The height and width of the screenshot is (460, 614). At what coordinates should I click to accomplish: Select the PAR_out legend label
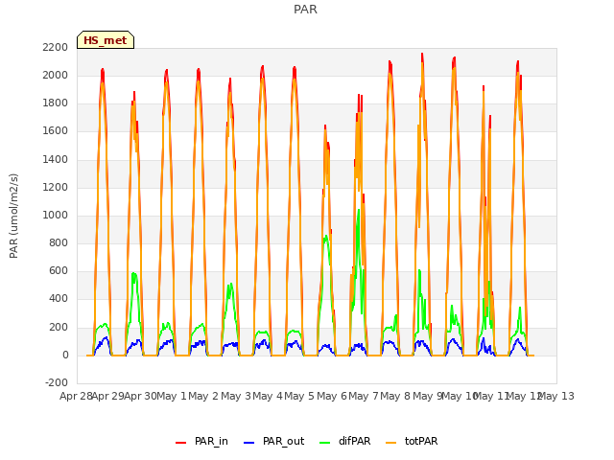tap(284, 441)
